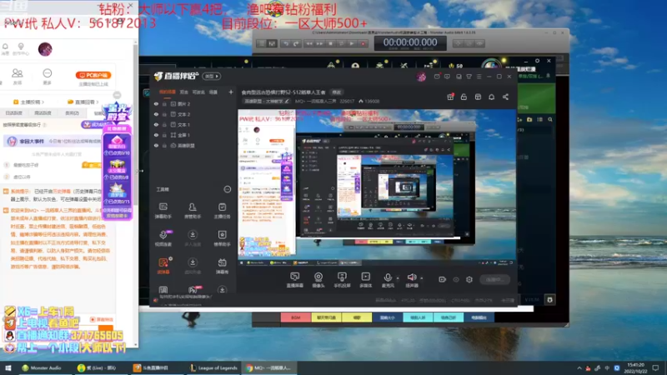Open Monster Audio from the taskbar
667x375 pixels.
tap(42, 368)
